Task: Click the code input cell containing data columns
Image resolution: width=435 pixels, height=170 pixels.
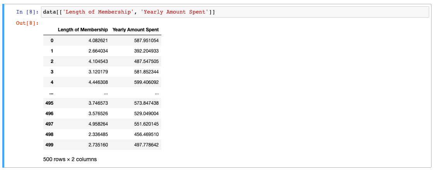Action: (235, 12)
